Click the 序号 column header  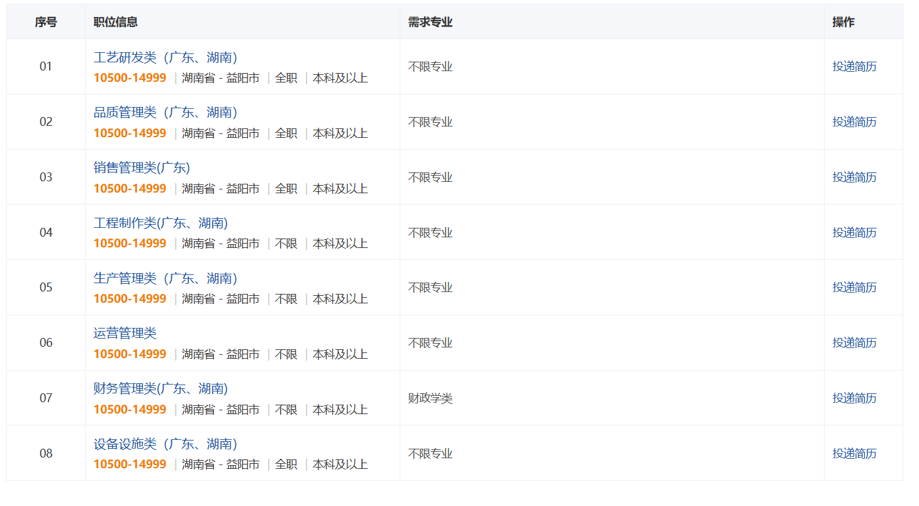46,22
